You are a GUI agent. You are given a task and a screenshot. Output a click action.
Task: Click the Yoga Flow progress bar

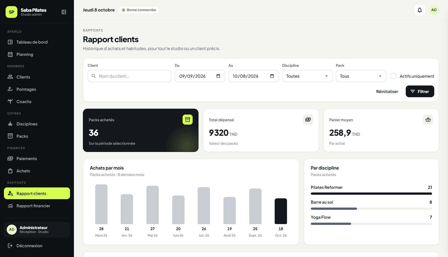point(371,224)
